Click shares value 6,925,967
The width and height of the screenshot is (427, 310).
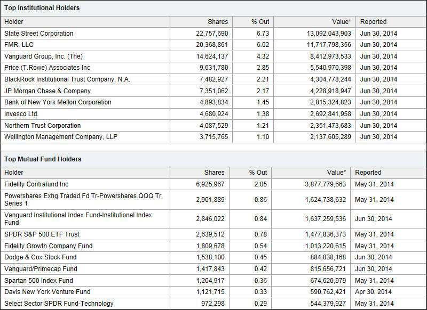click(x=210, y=184)
